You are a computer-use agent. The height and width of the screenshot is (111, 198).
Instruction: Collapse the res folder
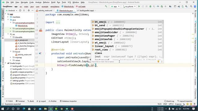8,34
